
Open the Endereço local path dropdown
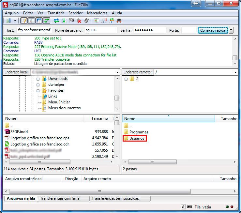[x=117, y=72]
